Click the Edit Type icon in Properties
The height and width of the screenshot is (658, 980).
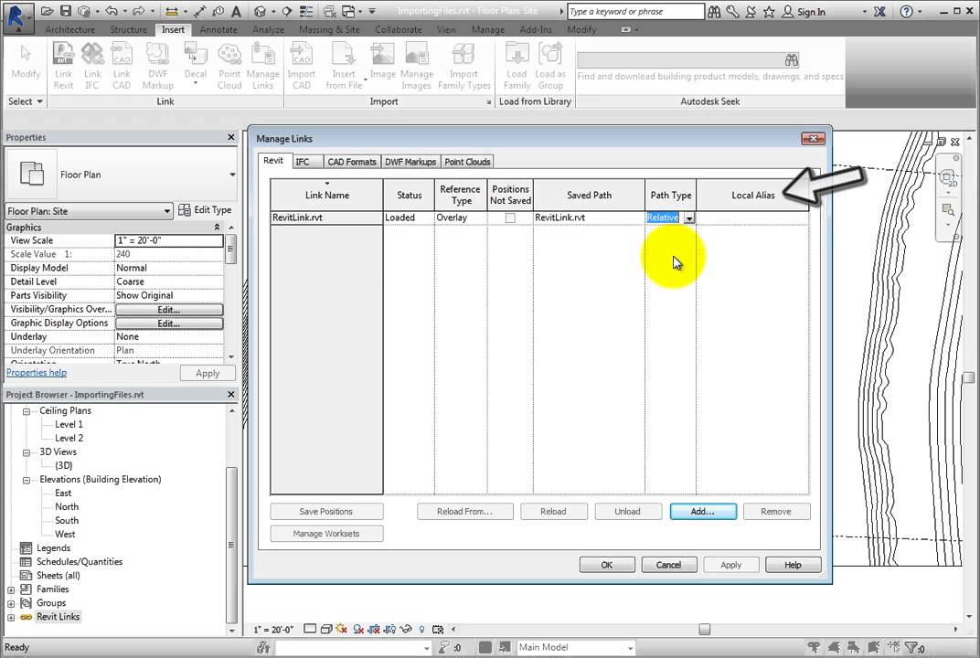(x=185, y=210)
